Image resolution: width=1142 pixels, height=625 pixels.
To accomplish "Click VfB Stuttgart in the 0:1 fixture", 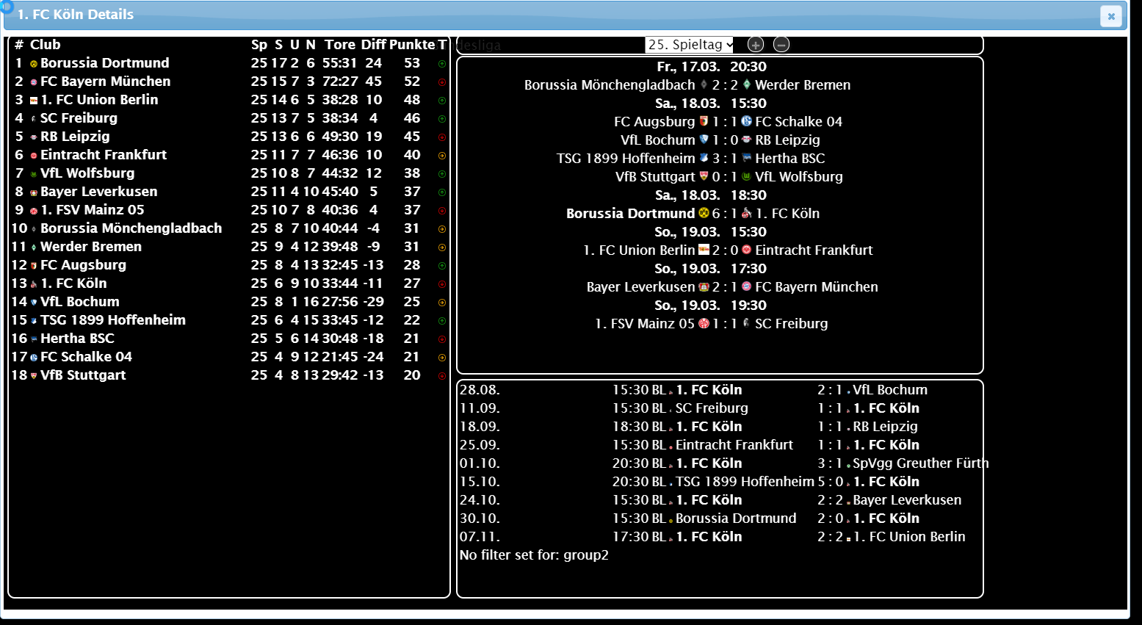I will (655, 177).
